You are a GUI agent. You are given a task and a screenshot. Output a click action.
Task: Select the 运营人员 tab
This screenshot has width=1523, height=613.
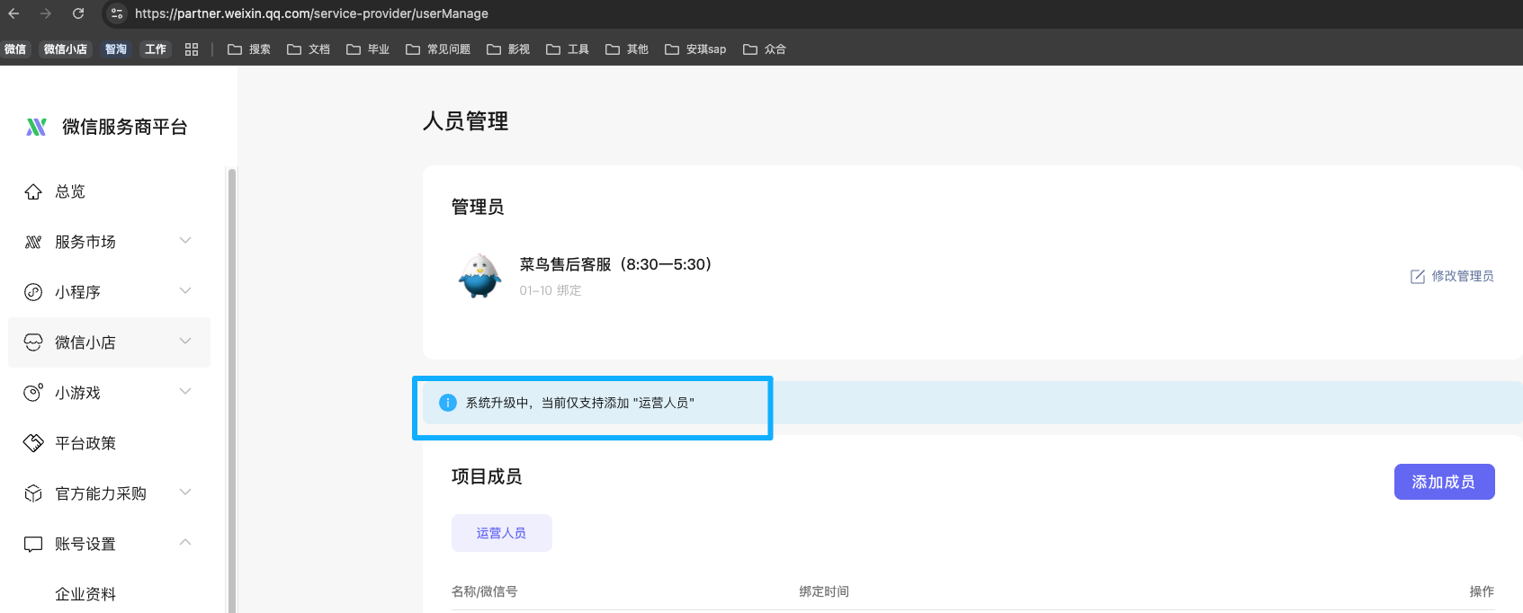point(502,533)
